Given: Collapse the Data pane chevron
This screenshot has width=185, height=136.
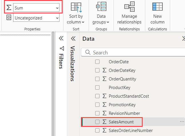Looking at the screenshot, I should coord(183,39).
